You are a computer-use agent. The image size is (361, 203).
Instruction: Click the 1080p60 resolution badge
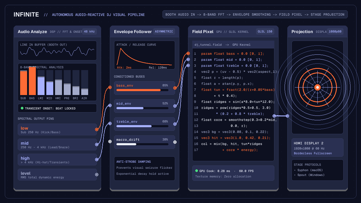pos(335,32)
